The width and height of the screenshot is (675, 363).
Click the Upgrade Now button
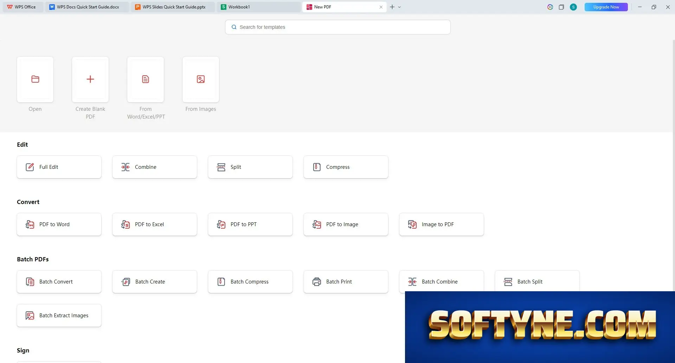(x=606, y=7)
